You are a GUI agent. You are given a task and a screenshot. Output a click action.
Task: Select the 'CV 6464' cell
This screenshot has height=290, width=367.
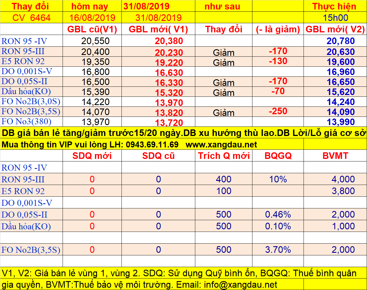[31, 18]
